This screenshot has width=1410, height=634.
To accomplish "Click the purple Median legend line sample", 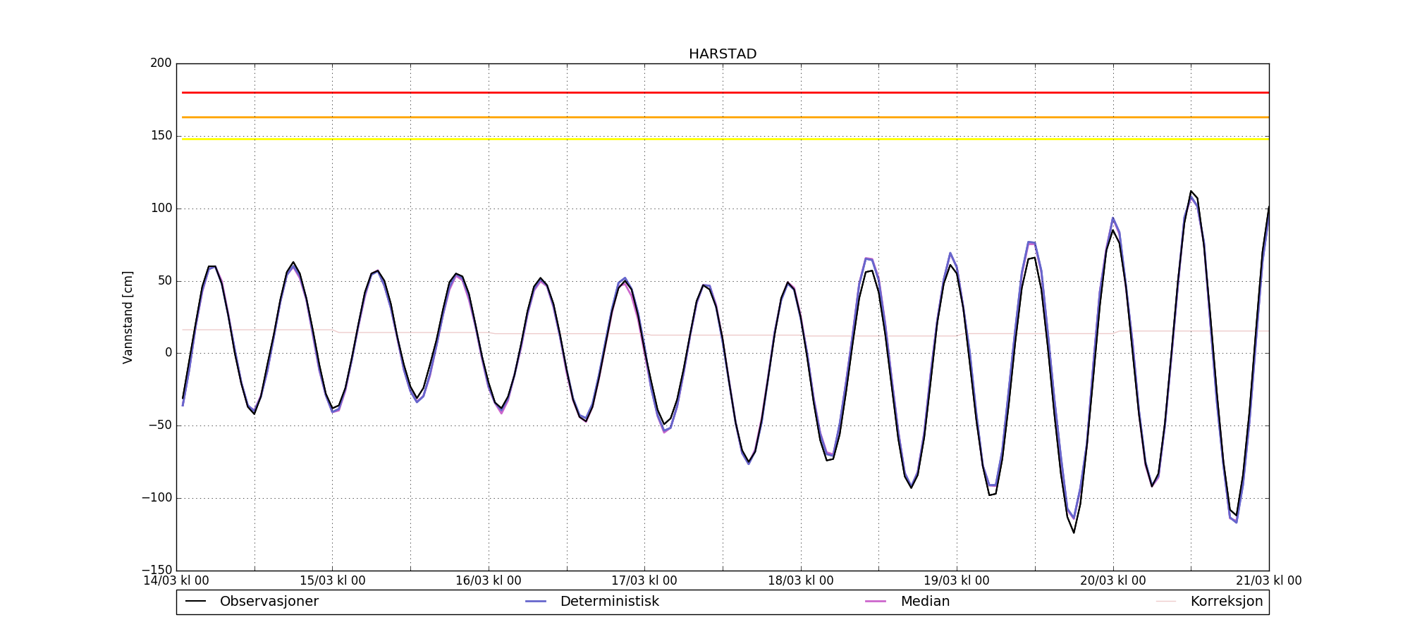I will coord(876,602).
